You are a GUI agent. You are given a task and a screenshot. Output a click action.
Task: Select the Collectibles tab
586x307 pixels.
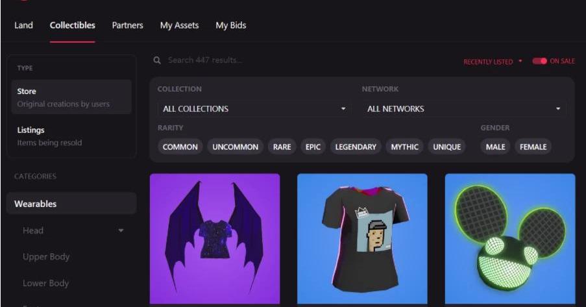[72, 25]
